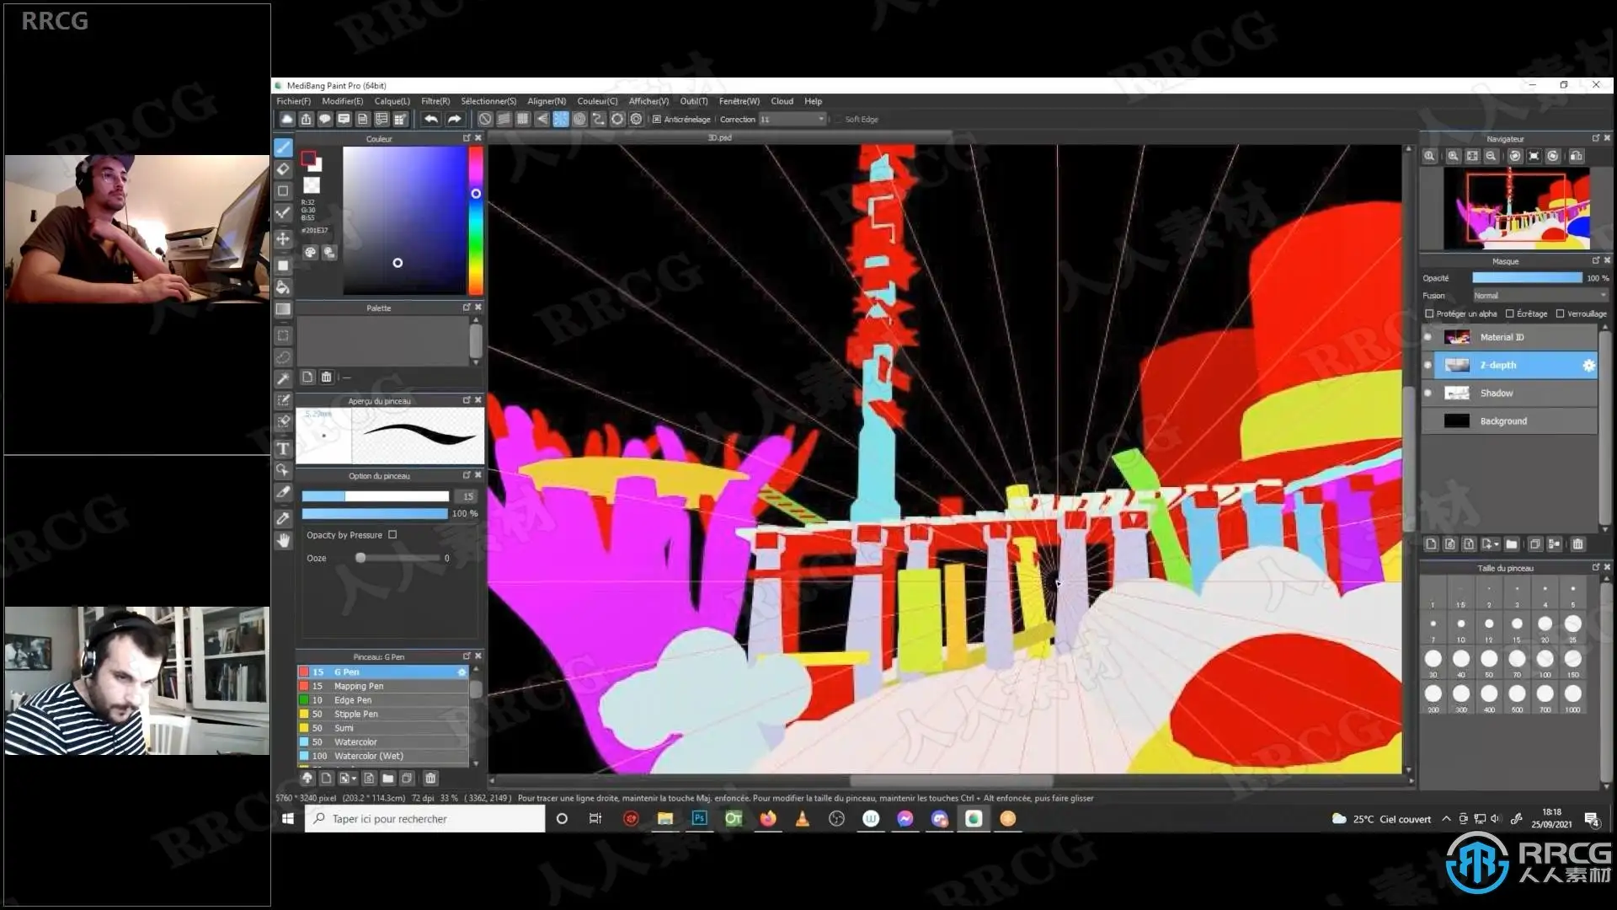Open the Filtre(R) menu
The width and height of the screenshot is (1617, 910).
click(435, 101)
